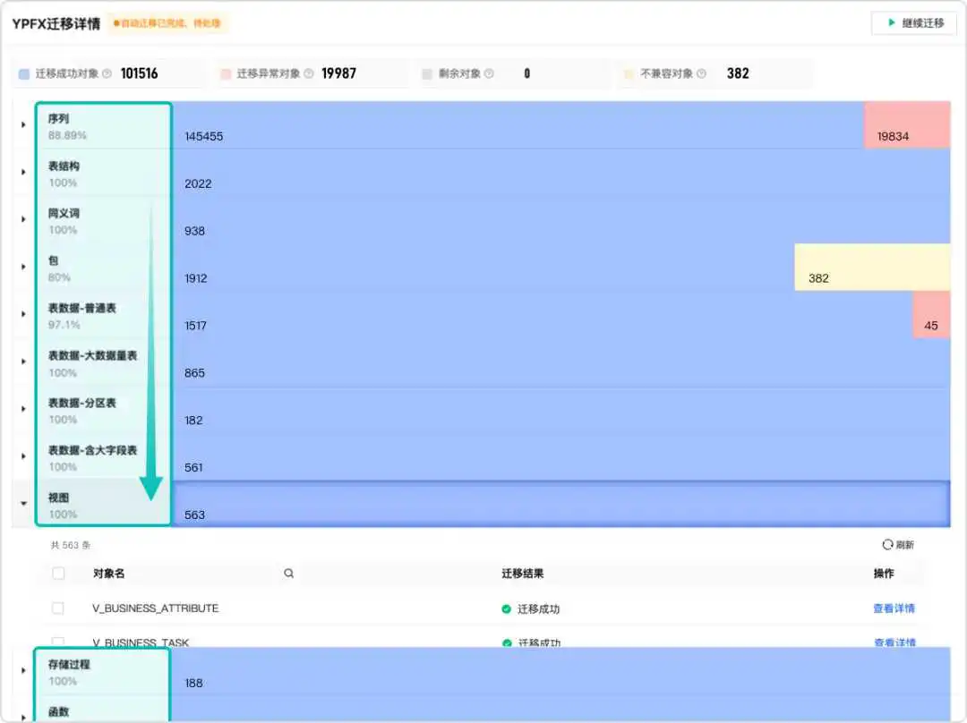Click the 对象名 column header
967x723 pixels.
coord(108,574)
